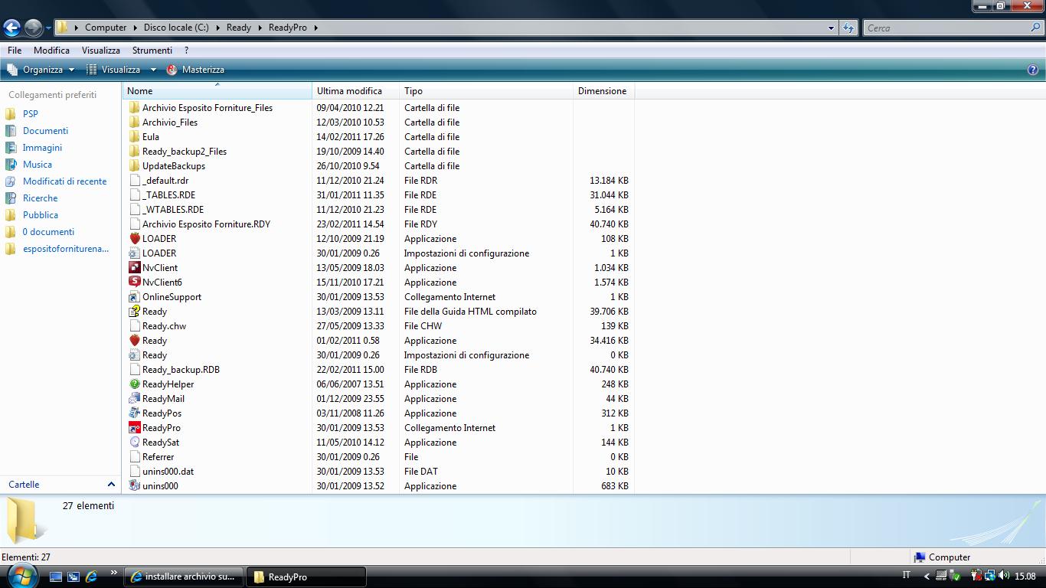1046x588 pixels.
Task: Click the ReadyHelper application icon
Action: pyautogui.click(x=135, y=384)
